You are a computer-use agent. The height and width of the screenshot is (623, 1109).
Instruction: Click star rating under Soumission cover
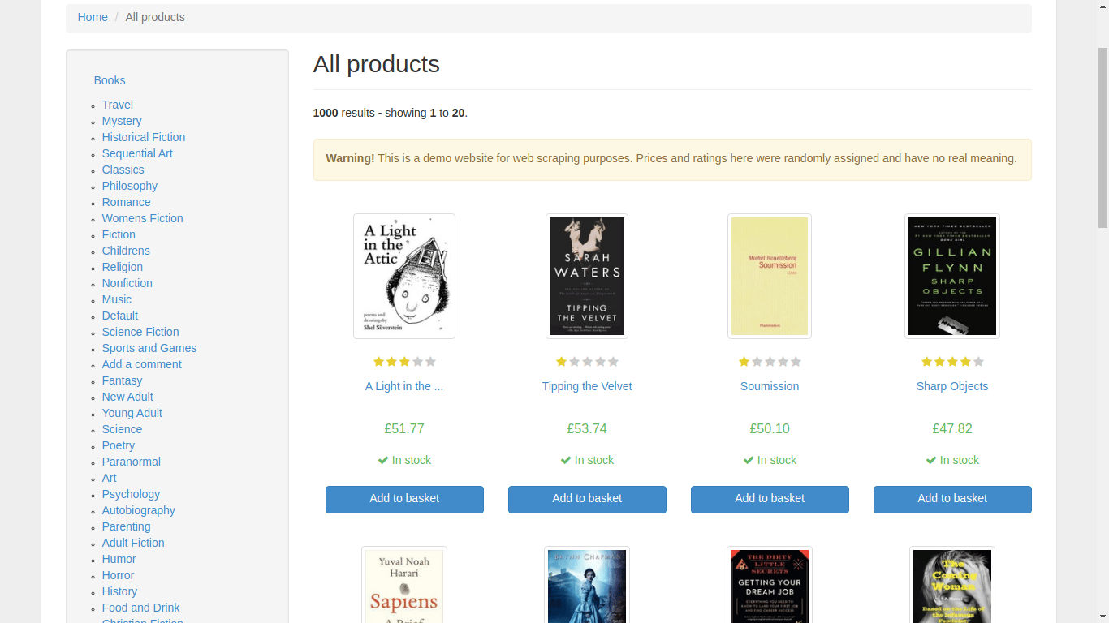click(x=770, y=362)
